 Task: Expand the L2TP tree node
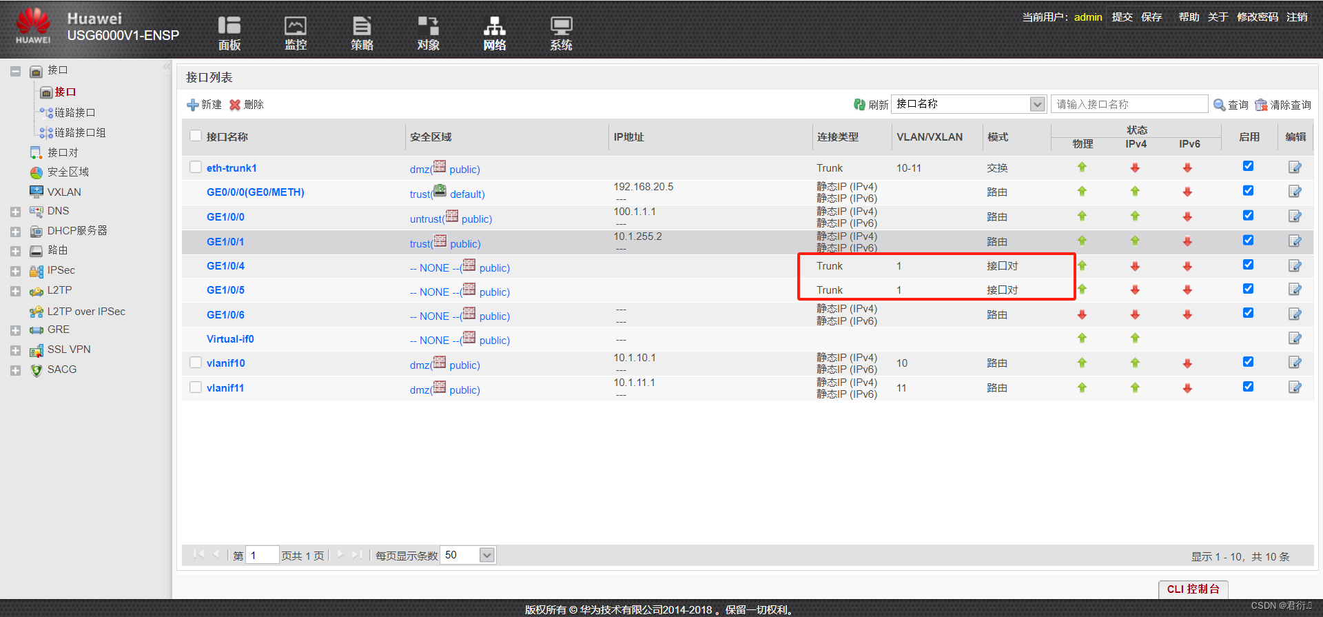click(15, 292)
